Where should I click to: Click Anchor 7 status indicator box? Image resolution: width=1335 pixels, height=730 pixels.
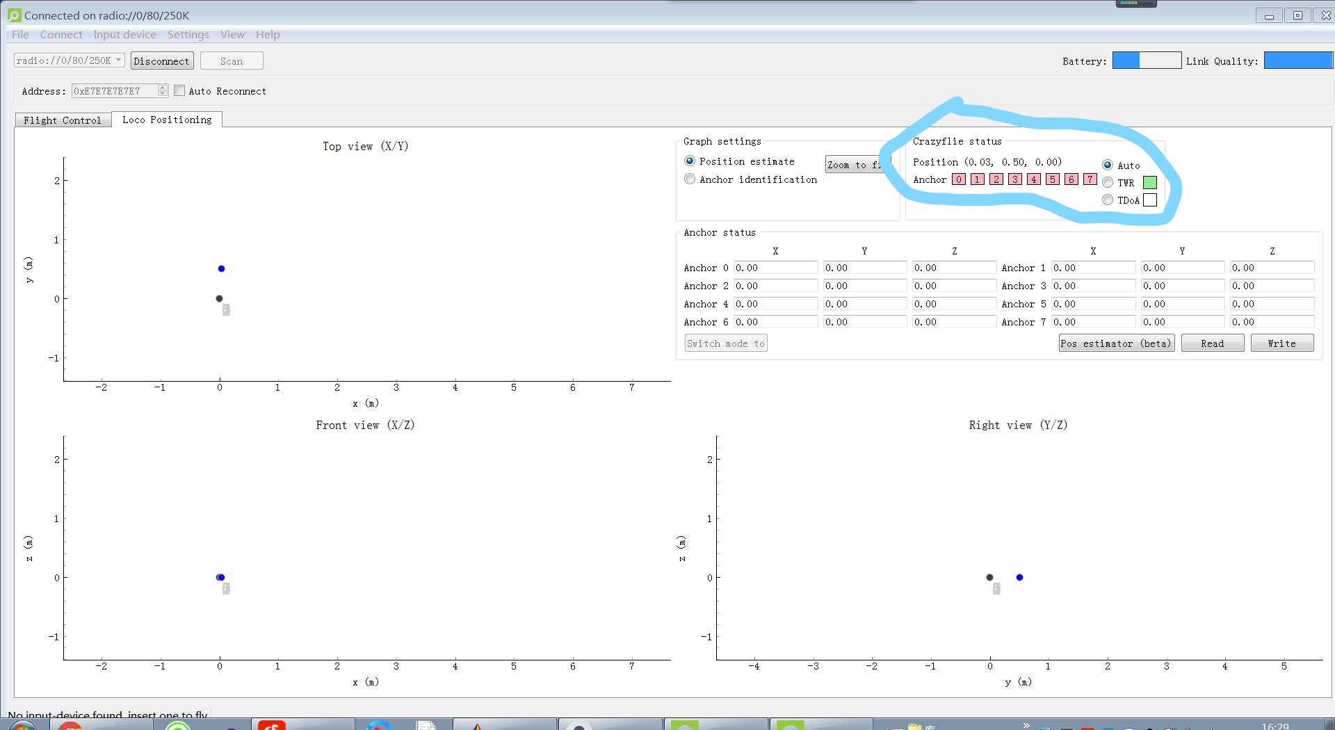tap(1090, 179)
